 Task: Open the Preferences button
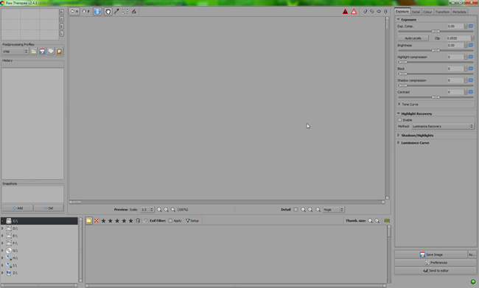(436, 263)
